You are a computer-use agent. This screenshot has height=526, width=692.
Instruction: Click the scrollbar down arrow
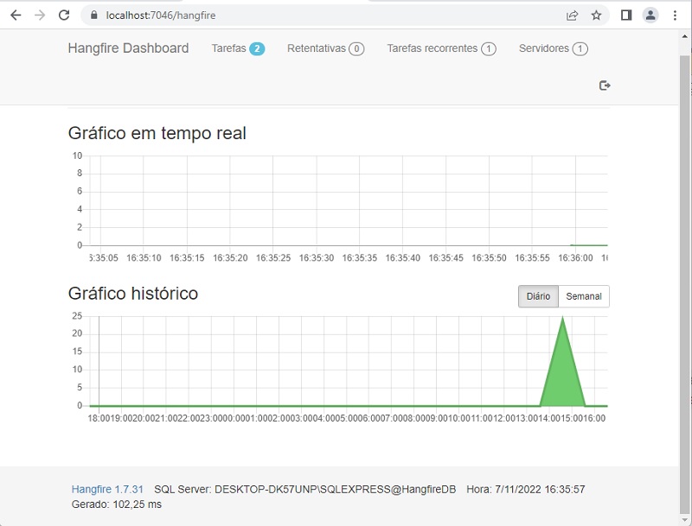click(x=685, y=520)
